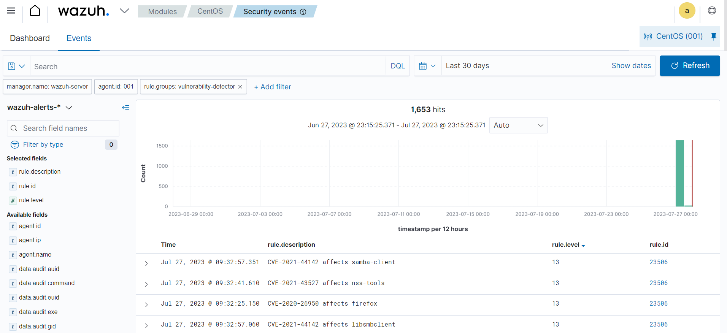This screenshot has height=333, width=727.
Task: Select rule.level selected field
Action: [x=31, y=200]
